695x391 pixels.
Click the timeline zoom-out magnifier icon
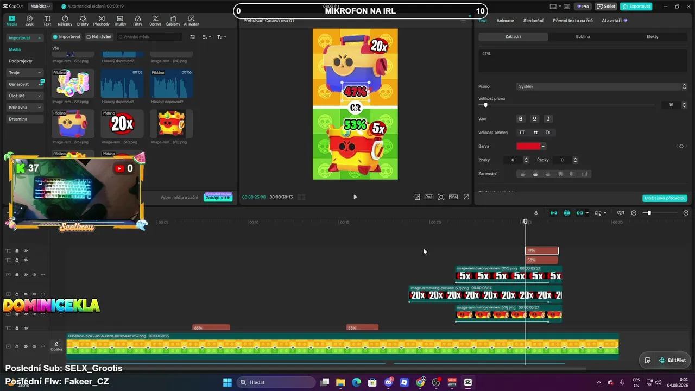click(634, 213)
